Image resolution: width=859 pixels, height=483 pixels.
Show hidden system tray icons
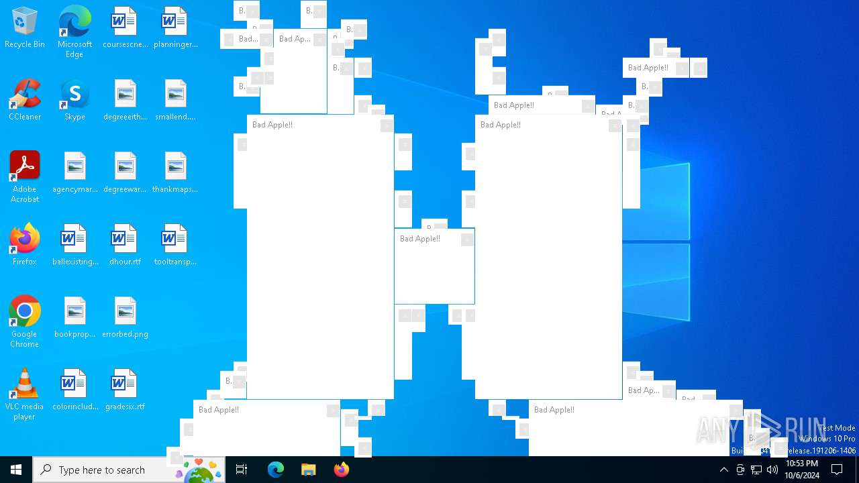pos(723,470)
